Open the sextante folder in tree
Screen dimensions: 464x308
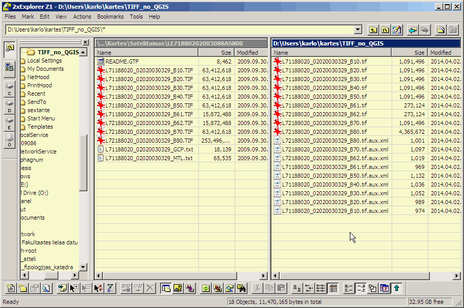pos(38,110)
